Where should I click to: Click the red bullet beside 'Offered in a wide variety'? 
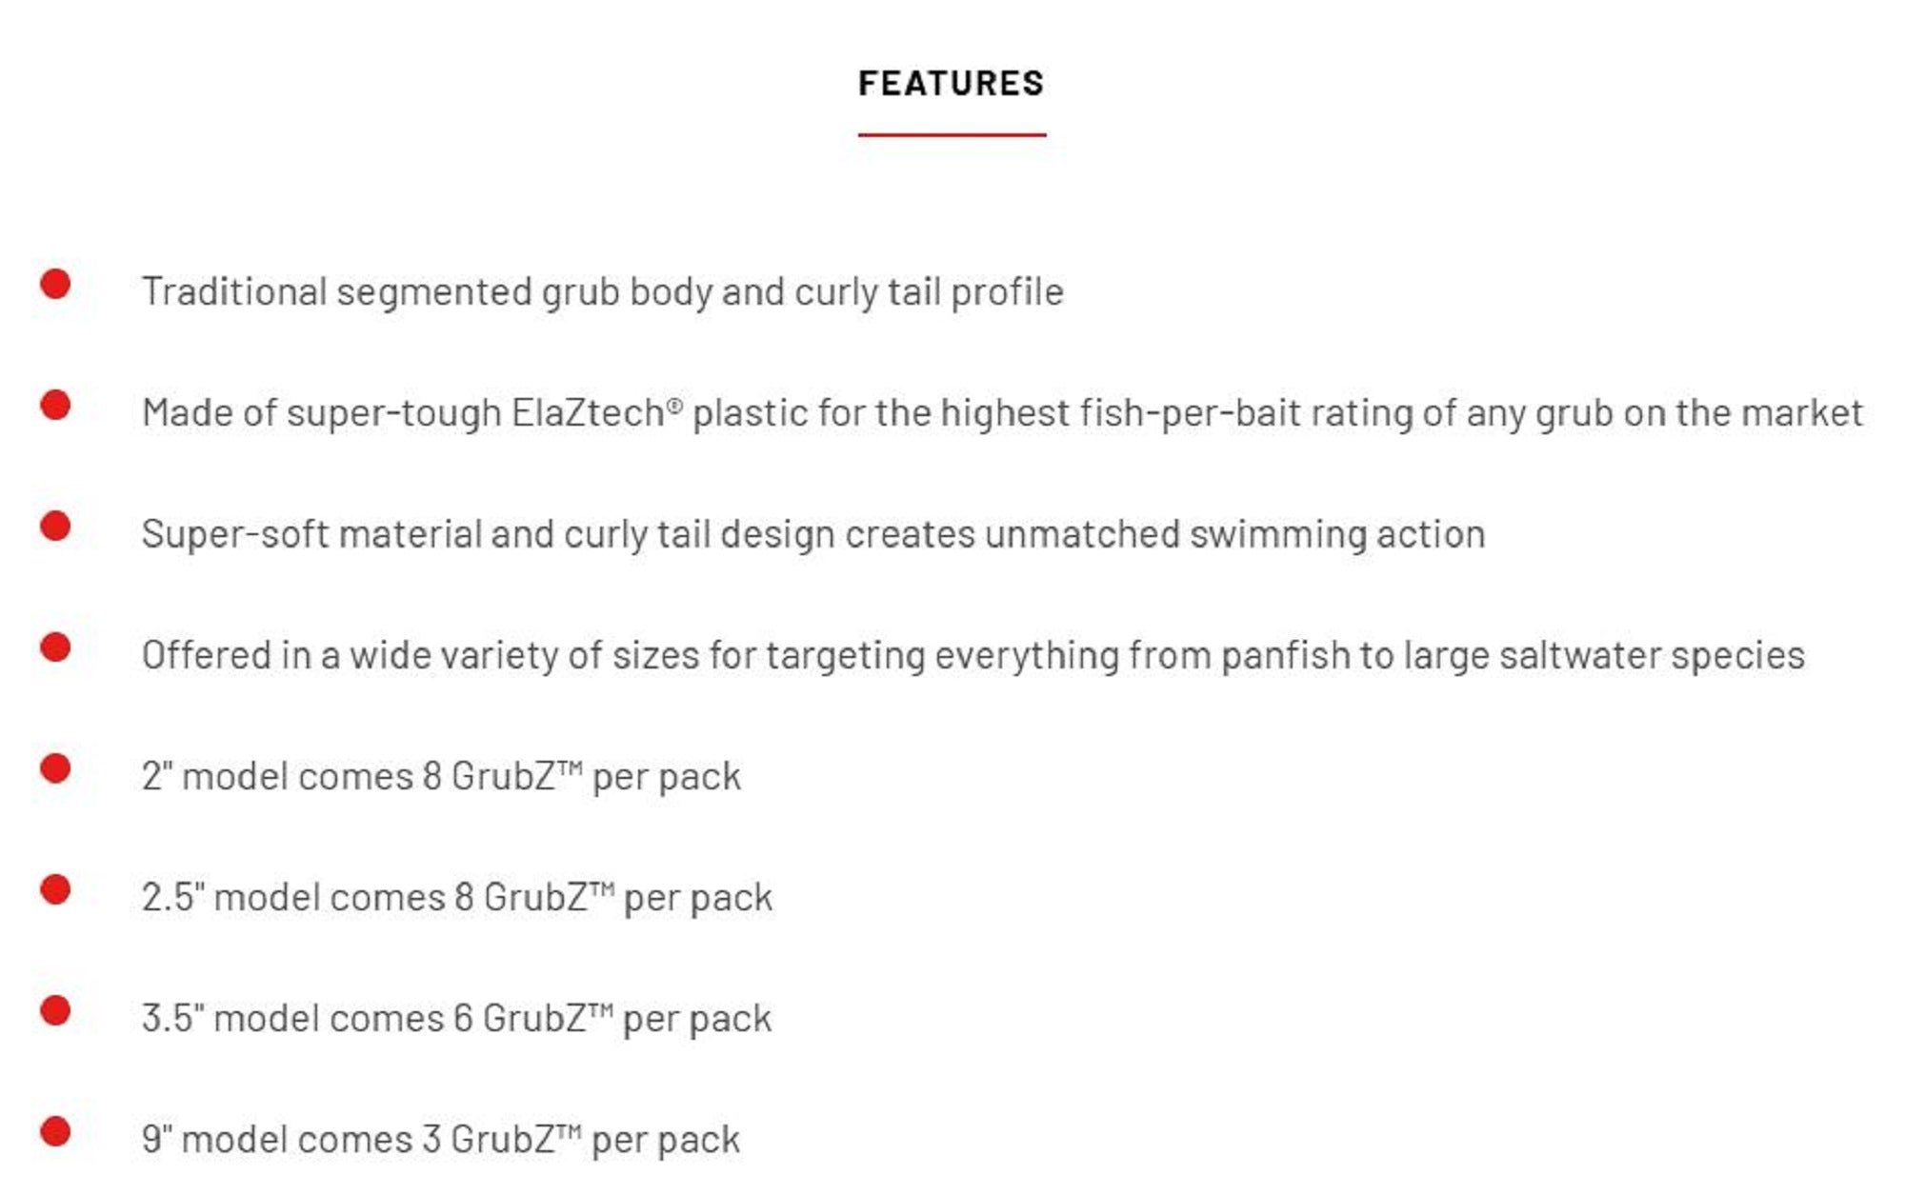pyautogui.click(x=55, y=647)
